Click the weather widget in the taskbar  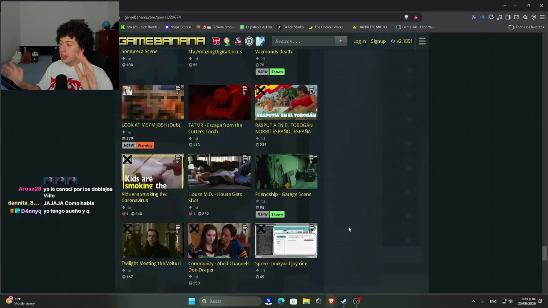tap(21, 301)
